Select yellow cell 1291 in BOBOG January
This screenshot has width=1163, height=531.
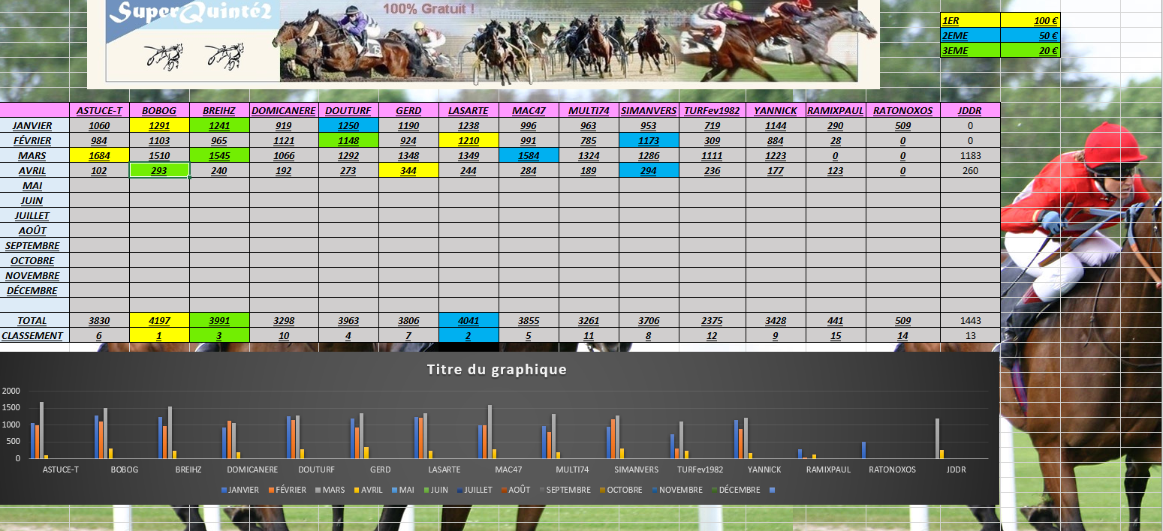(159, 125)
